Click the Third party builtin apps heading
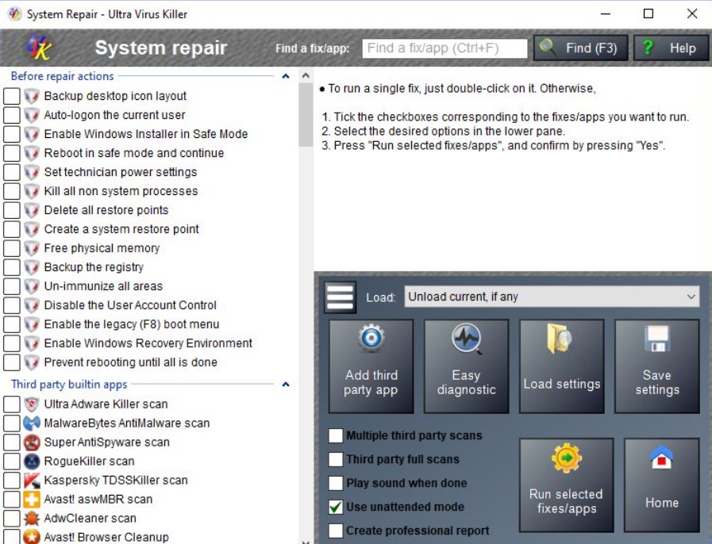Image resolution: width=712 pixels, height=544 pixels. (69, 385)
